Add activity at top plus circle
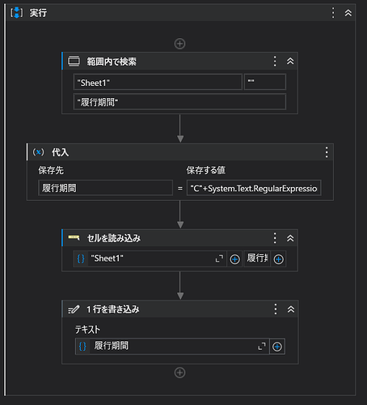367x405 pixels. point(179,44)
